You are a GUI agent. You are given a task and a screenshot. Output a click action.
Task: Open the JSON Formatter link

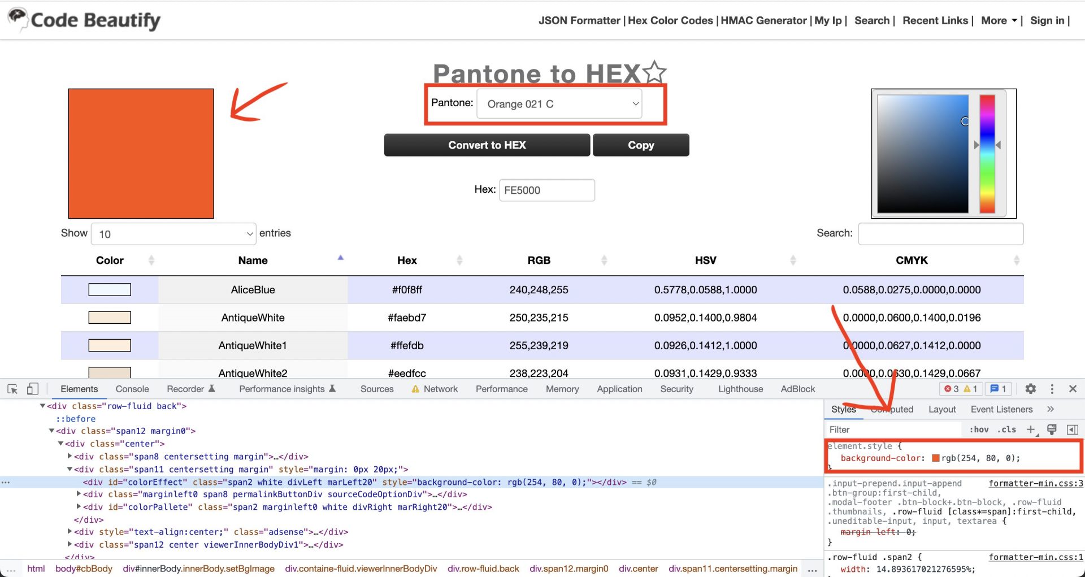point(579,20)
